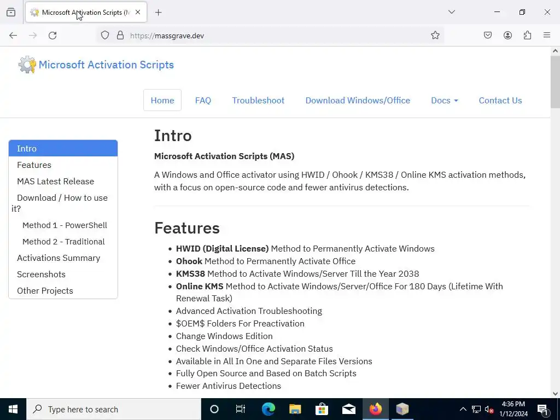
Task: Click the "Features" main heading
Action: 187,228
